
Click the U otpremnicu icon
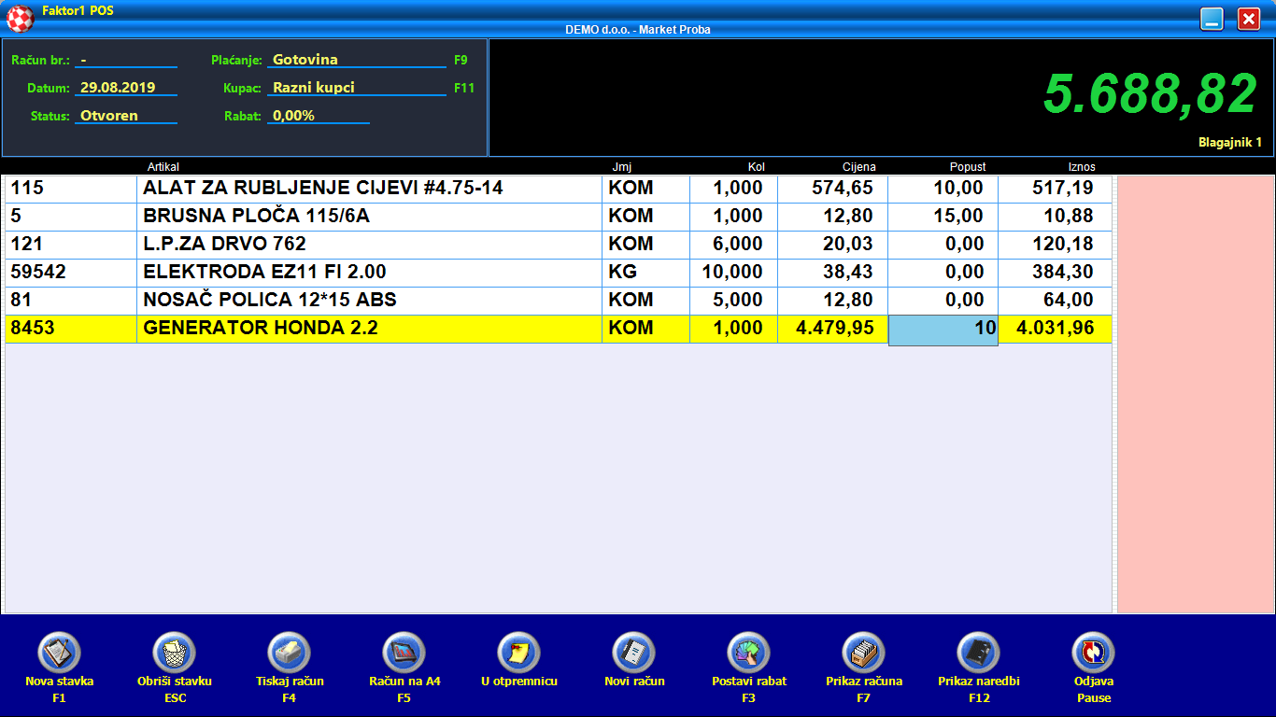point(518,652)
